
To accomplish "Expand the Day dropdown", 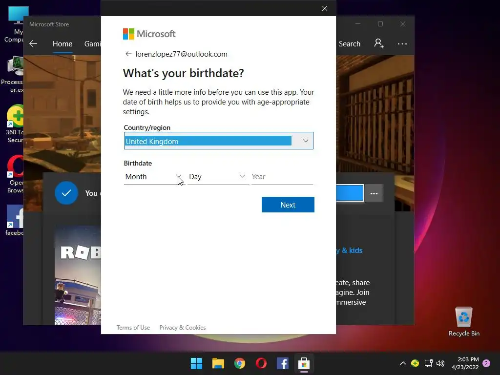I will 218,177.
